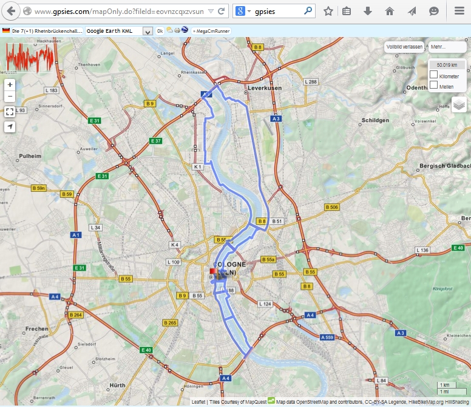
Task: Open the map layers selector
Action: pyautogui.click(x=459, y=104)
